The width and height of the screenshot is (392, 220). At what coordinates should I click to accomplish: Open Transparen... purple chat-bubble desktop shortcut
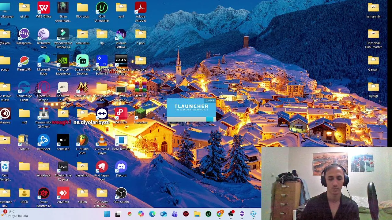[24, 37]
